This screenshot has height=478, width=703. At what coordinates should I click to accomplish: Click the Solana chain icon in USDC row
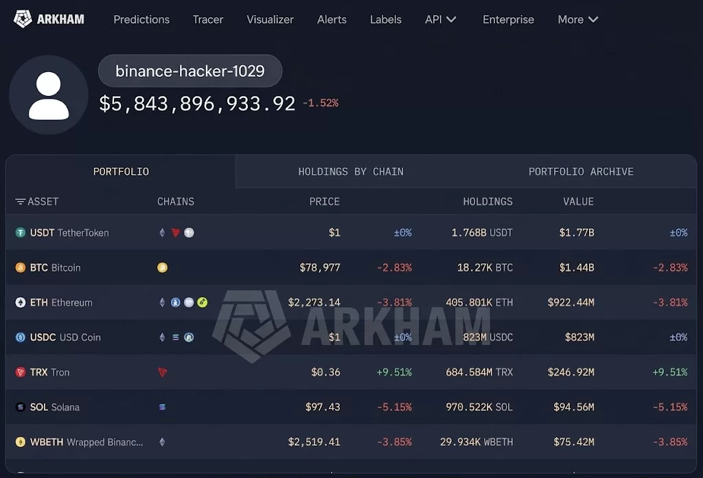click(176, 337)
